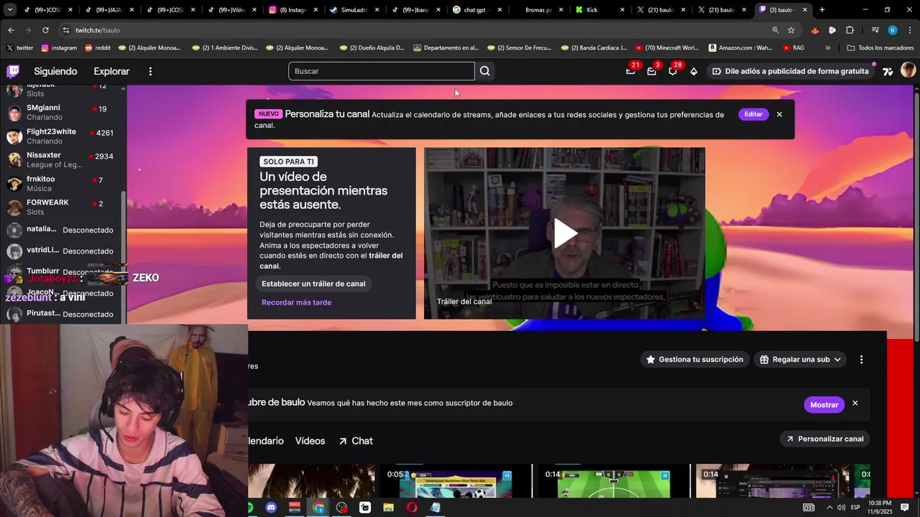
Task: Open the Windows notification center icon
Action: 905,507
